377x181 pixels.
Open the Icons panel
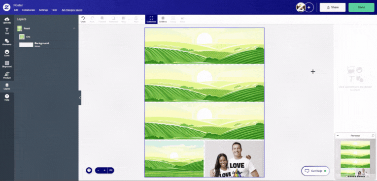coord(7,53)
